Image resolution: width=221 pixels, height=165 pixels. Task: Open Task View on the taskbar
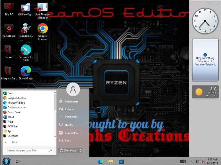(17, 162)
